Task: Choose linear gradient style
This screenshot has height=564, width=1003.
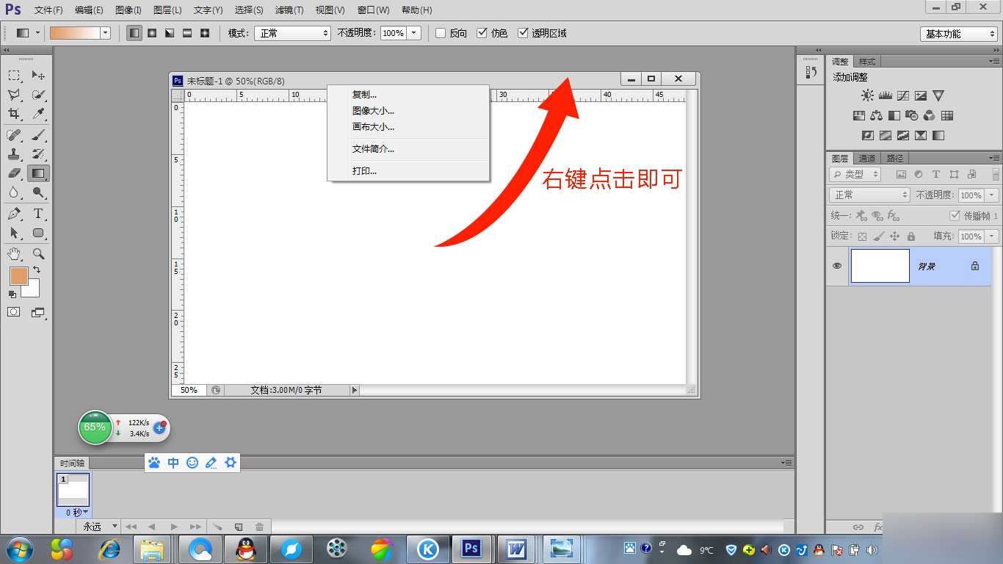Action: pyautogui.click(x=134, y=33)
